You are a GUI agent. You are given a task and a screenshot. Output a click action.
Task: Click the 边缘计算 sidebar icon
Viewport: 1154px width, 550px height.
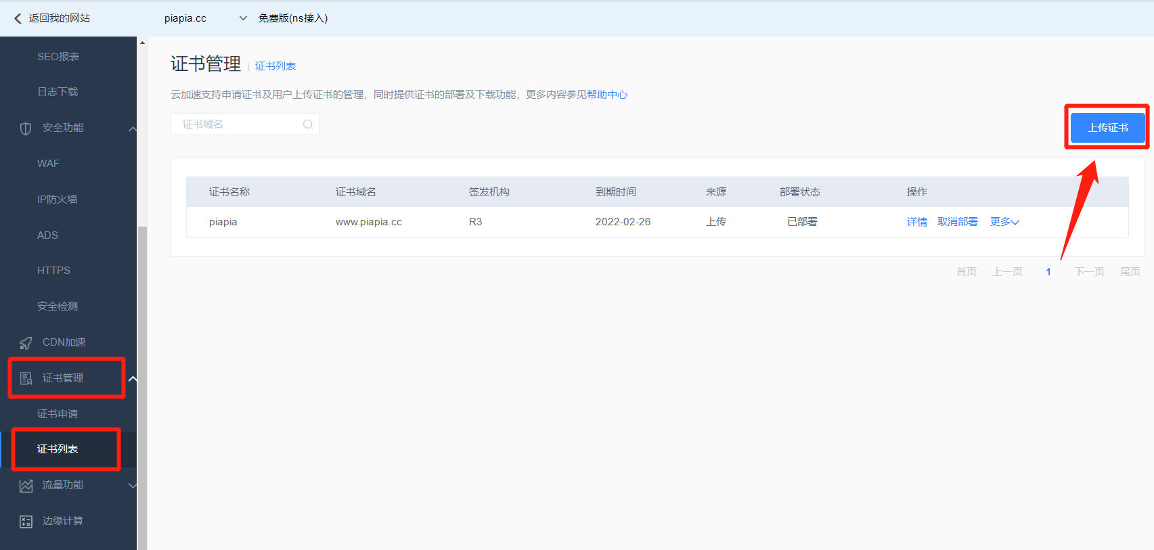[26, 522]
